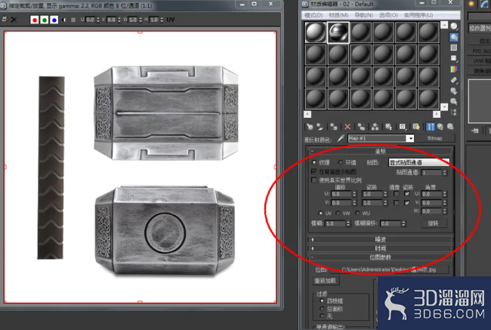The width and height of the screenshot is (491, 330).
Task: Click the 重新加载 button
Action: (325, 280)
